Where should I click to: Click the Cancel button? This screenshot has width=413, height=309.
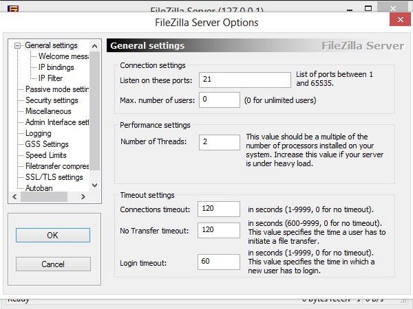(53, 264)
